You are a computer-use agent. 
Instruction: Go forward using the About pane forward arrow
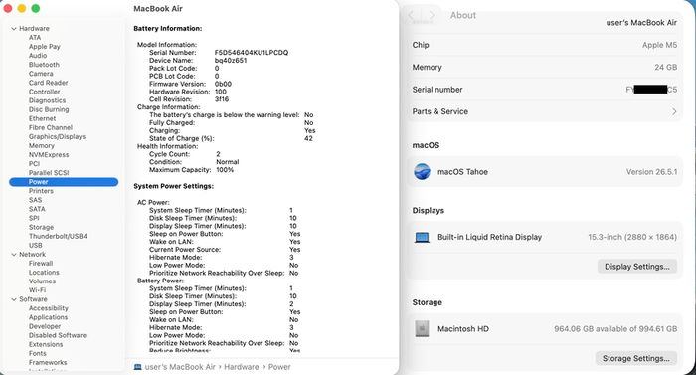tap(432, 16)
